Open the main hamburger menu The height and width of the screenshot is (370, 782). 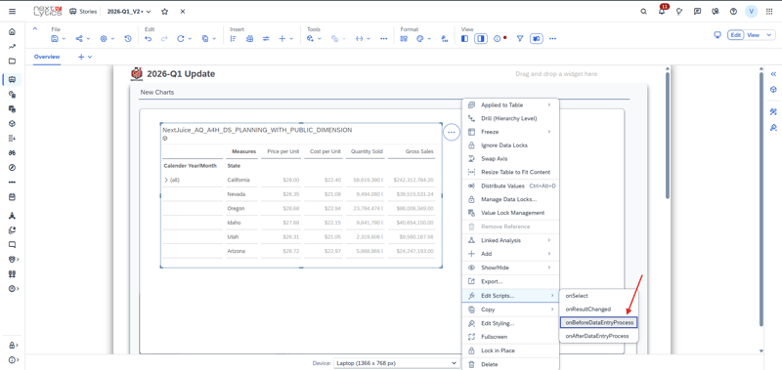coord(13,12)
